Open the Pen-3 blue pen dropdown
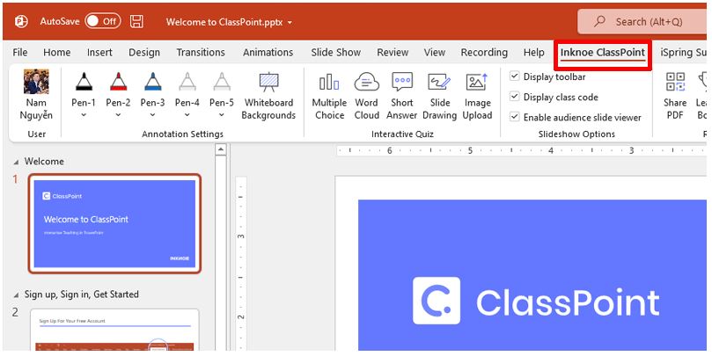This screenshot has height=356, width=712. coord(152,115)
